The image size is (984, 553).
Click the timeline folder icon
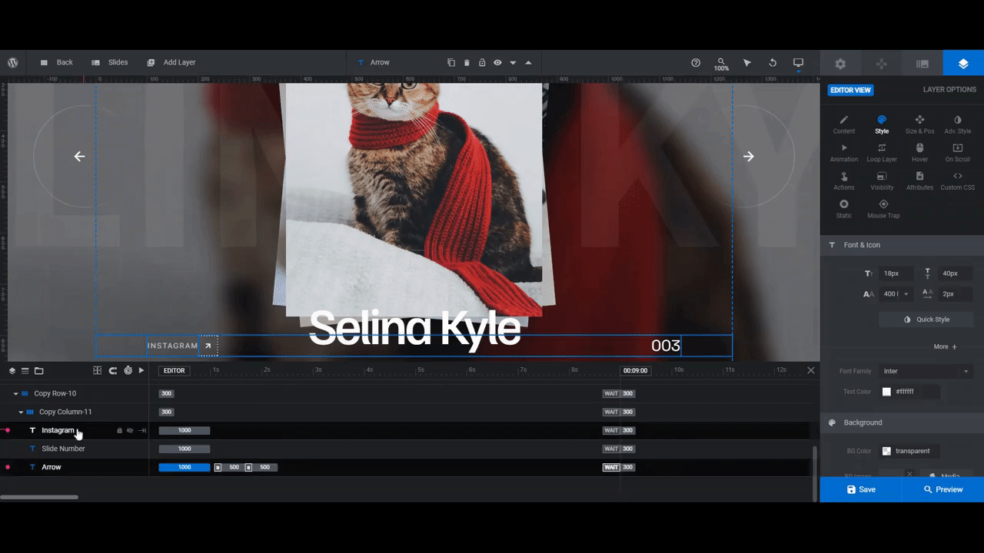pyautogui.click(x=38, y=370)
